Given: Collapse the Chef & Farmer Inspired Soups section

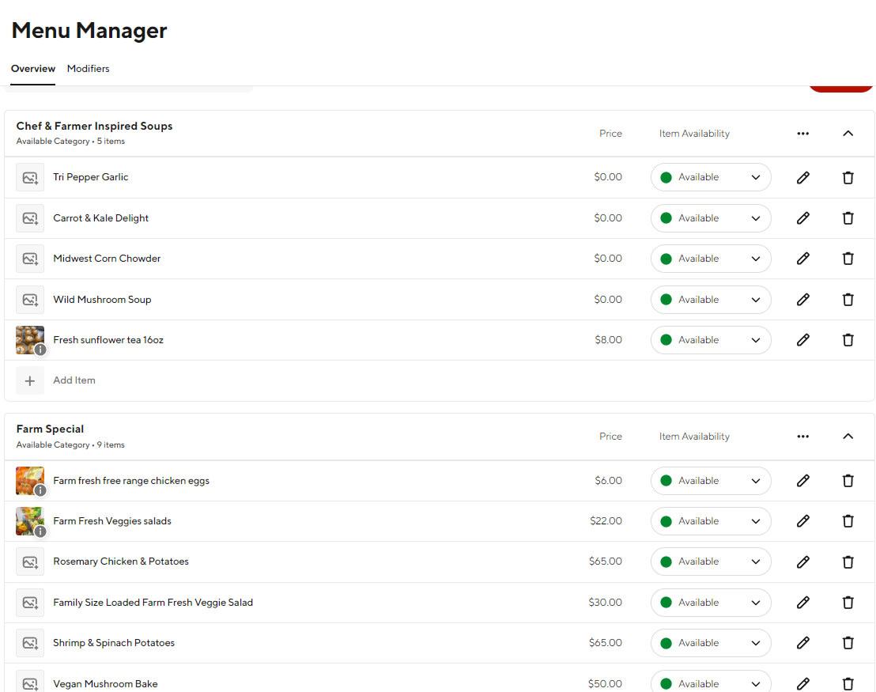Looking at the screenshot, I should [848, 134].
